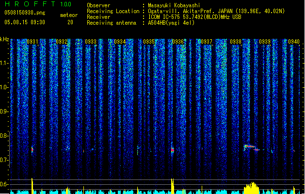Click the 0940 time marker
Viewport: 305px width, 194px height.
(x=294, y=42)
